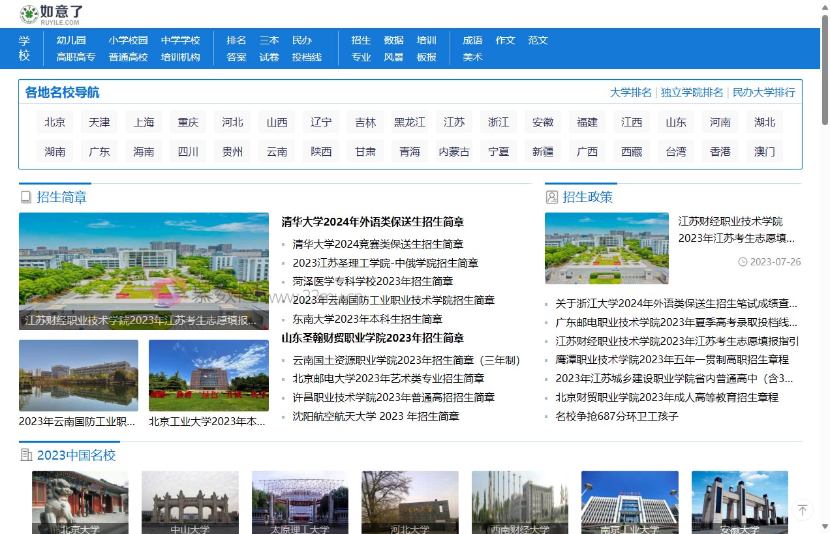This screenshot has width=830, height=534.
Task: Click the 北京大学 school thumbnail
Action: [x=80, y=502]
